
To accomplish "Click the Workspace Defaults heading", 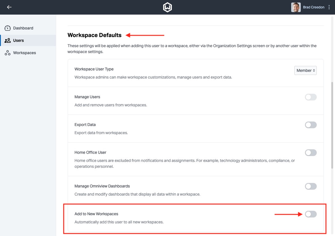I will 94,35.
